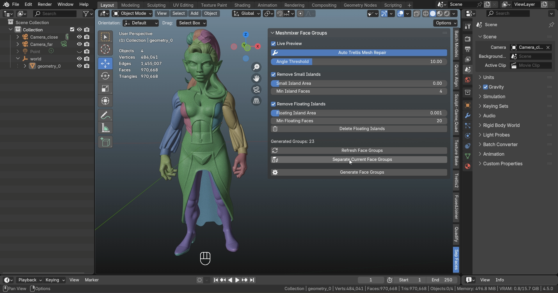The height and width of the screenshot is (293, 558).
Task: Activate the Transform tool
Action: (105, 101)
